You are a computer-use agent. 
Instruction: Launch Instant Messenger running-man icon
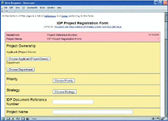click(x=13, y=119)
